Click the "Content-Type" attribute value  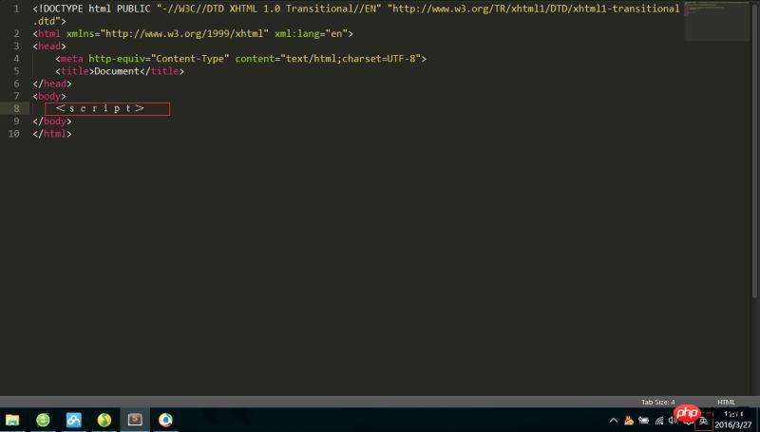(191, 59)
